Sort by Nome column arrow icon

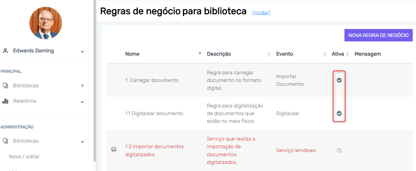point(200,53)
